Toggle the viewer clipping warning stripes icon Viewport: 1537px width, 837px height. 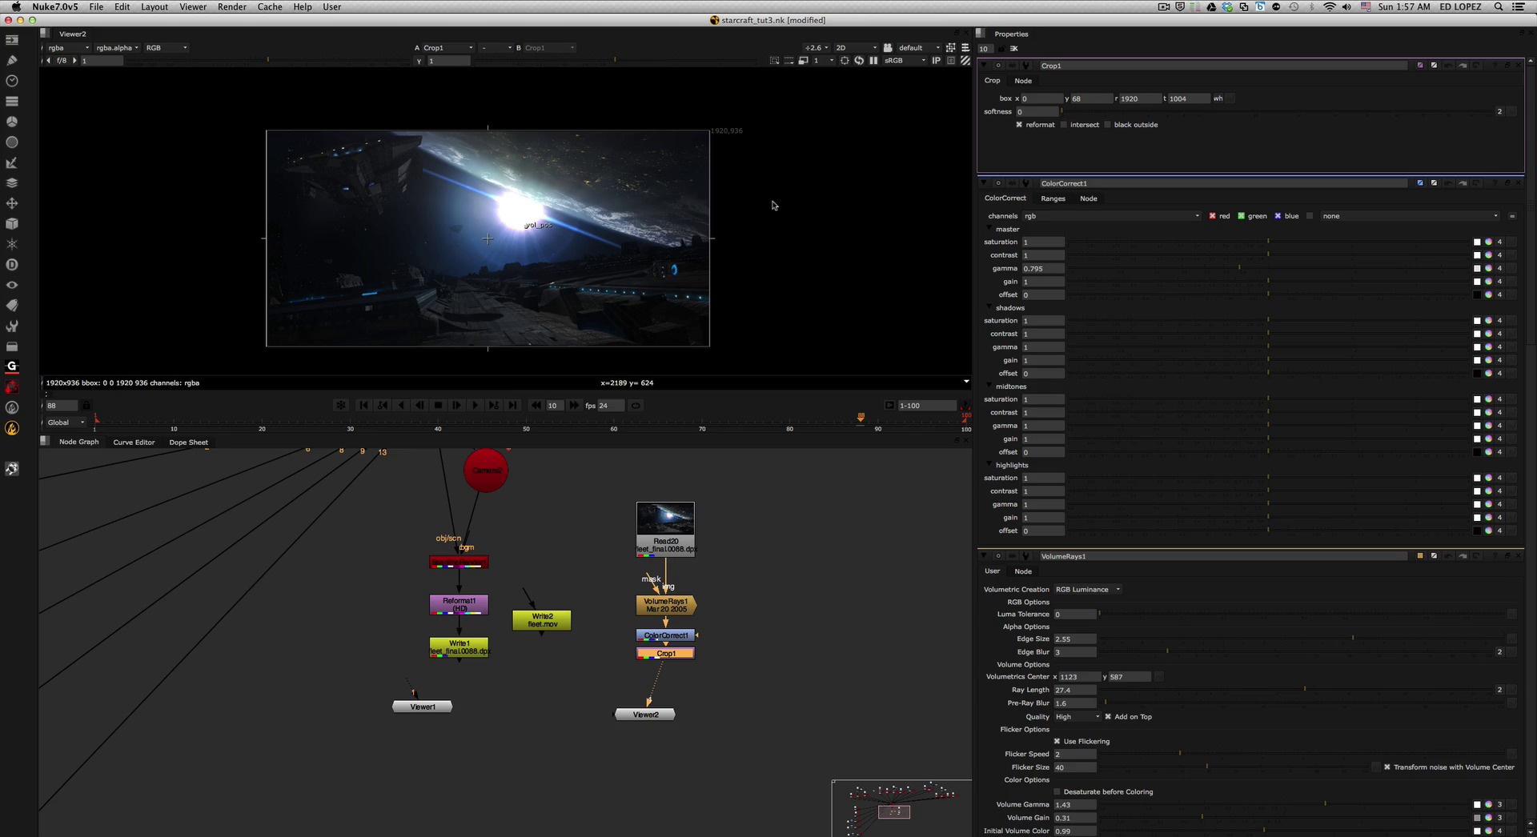(965, 61)
